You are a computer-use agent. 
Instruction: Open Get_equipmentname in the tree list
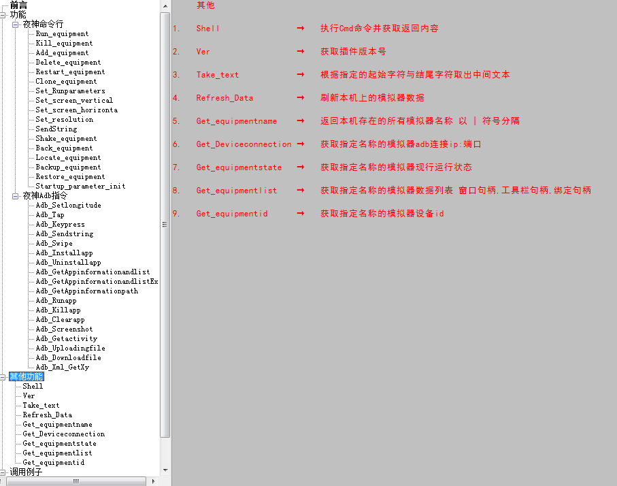click(57, 425)
